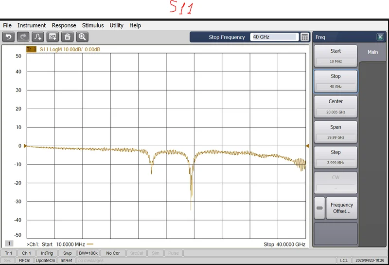The image size is (389, 265).
Task: Click the add channel toolbar icon
Action: pos(53,37)
